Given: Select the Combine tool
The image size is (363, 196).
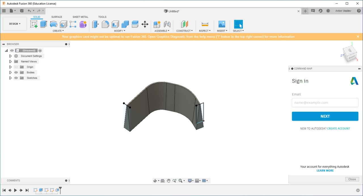Looking at the screenshot, I should pyautogui.click(x=125, y=24).
